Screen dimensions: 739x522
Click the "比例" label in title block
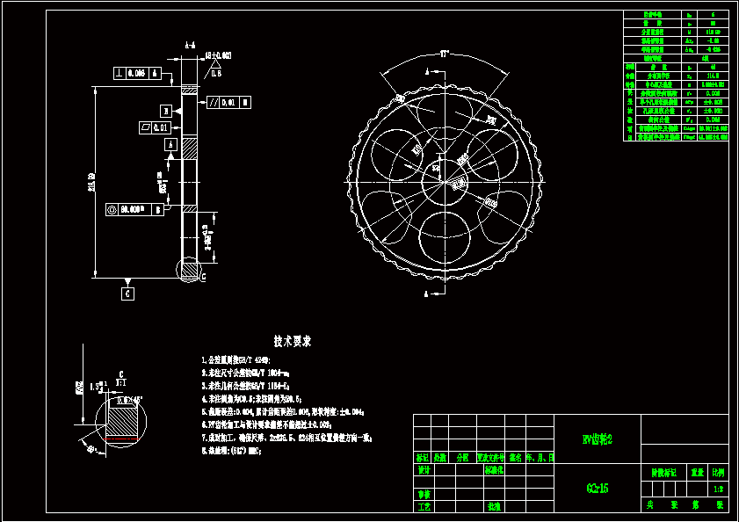(x=718, y=473)
